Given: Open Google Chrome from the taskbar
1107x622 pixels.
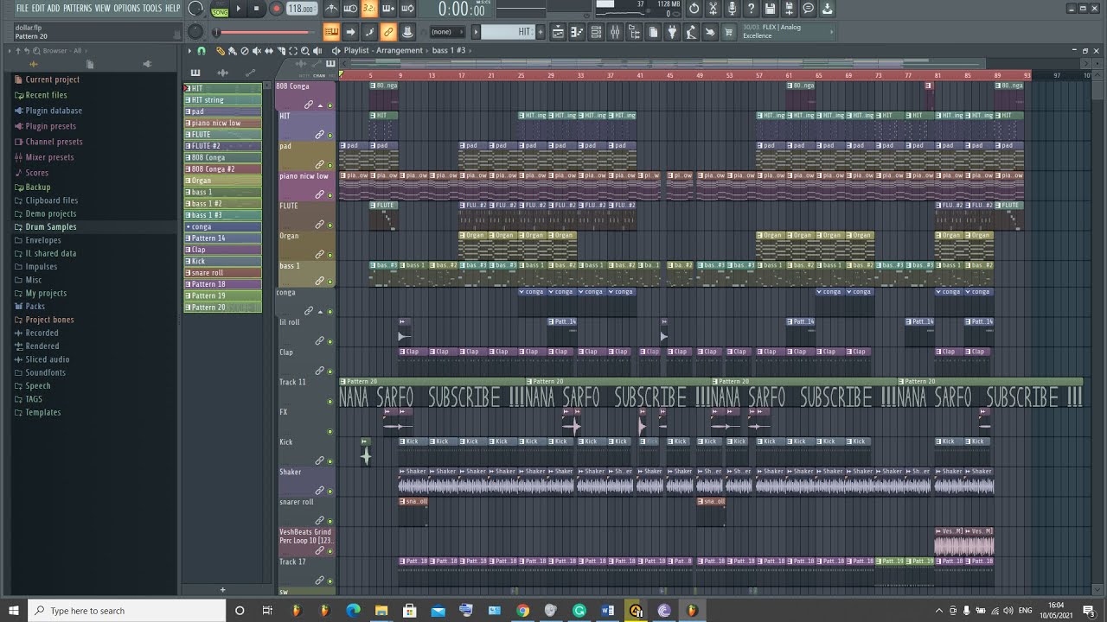Looking at the screenshot, I should [522, 611].
